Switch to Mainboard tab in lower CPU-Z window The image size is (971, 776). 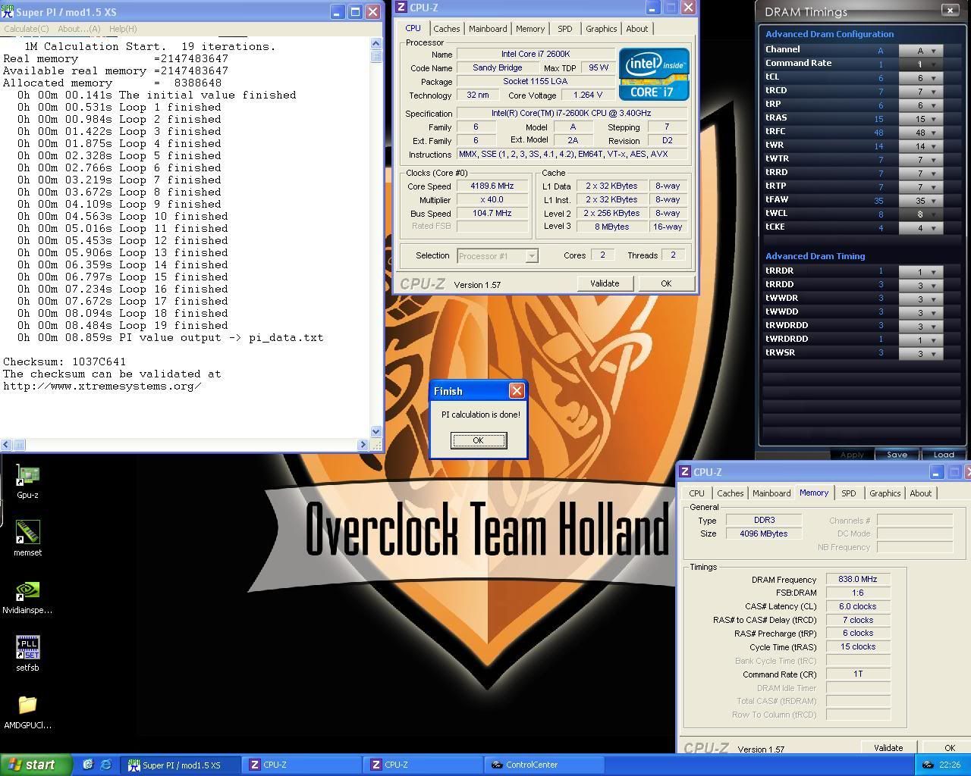[771, 493]
